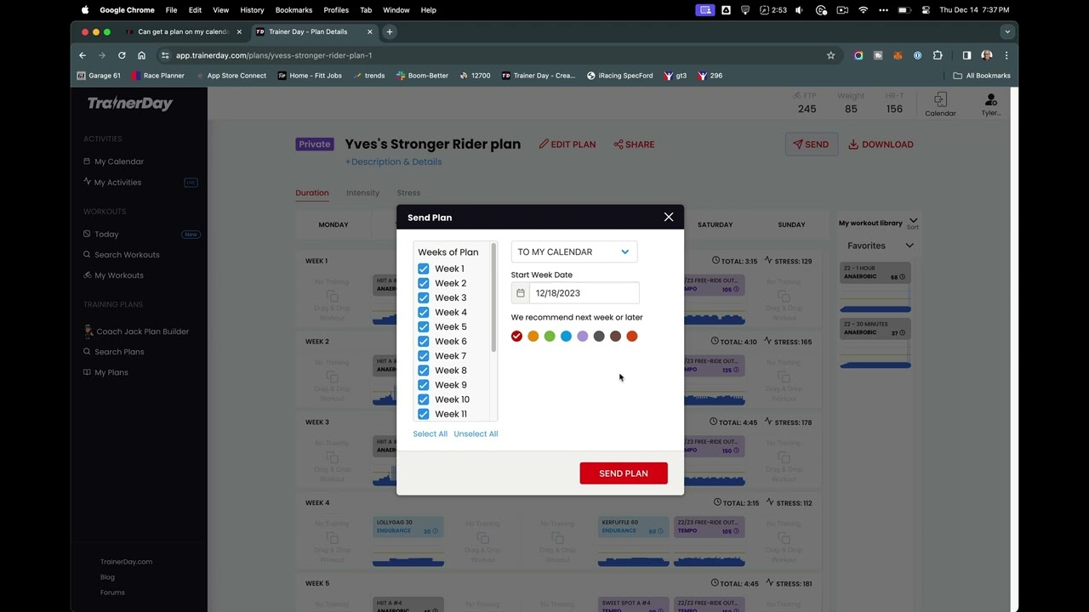Click the TrainerDay logo
The height and width of the screenshot is (612, 1089).
point(129,104)
